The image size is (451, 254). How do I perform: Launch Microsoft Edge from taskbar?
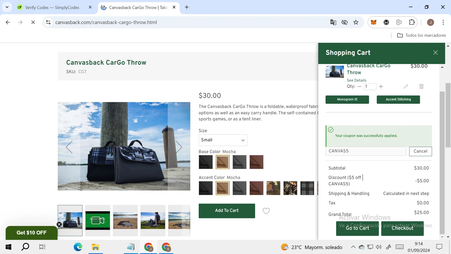tap(78, 247)
